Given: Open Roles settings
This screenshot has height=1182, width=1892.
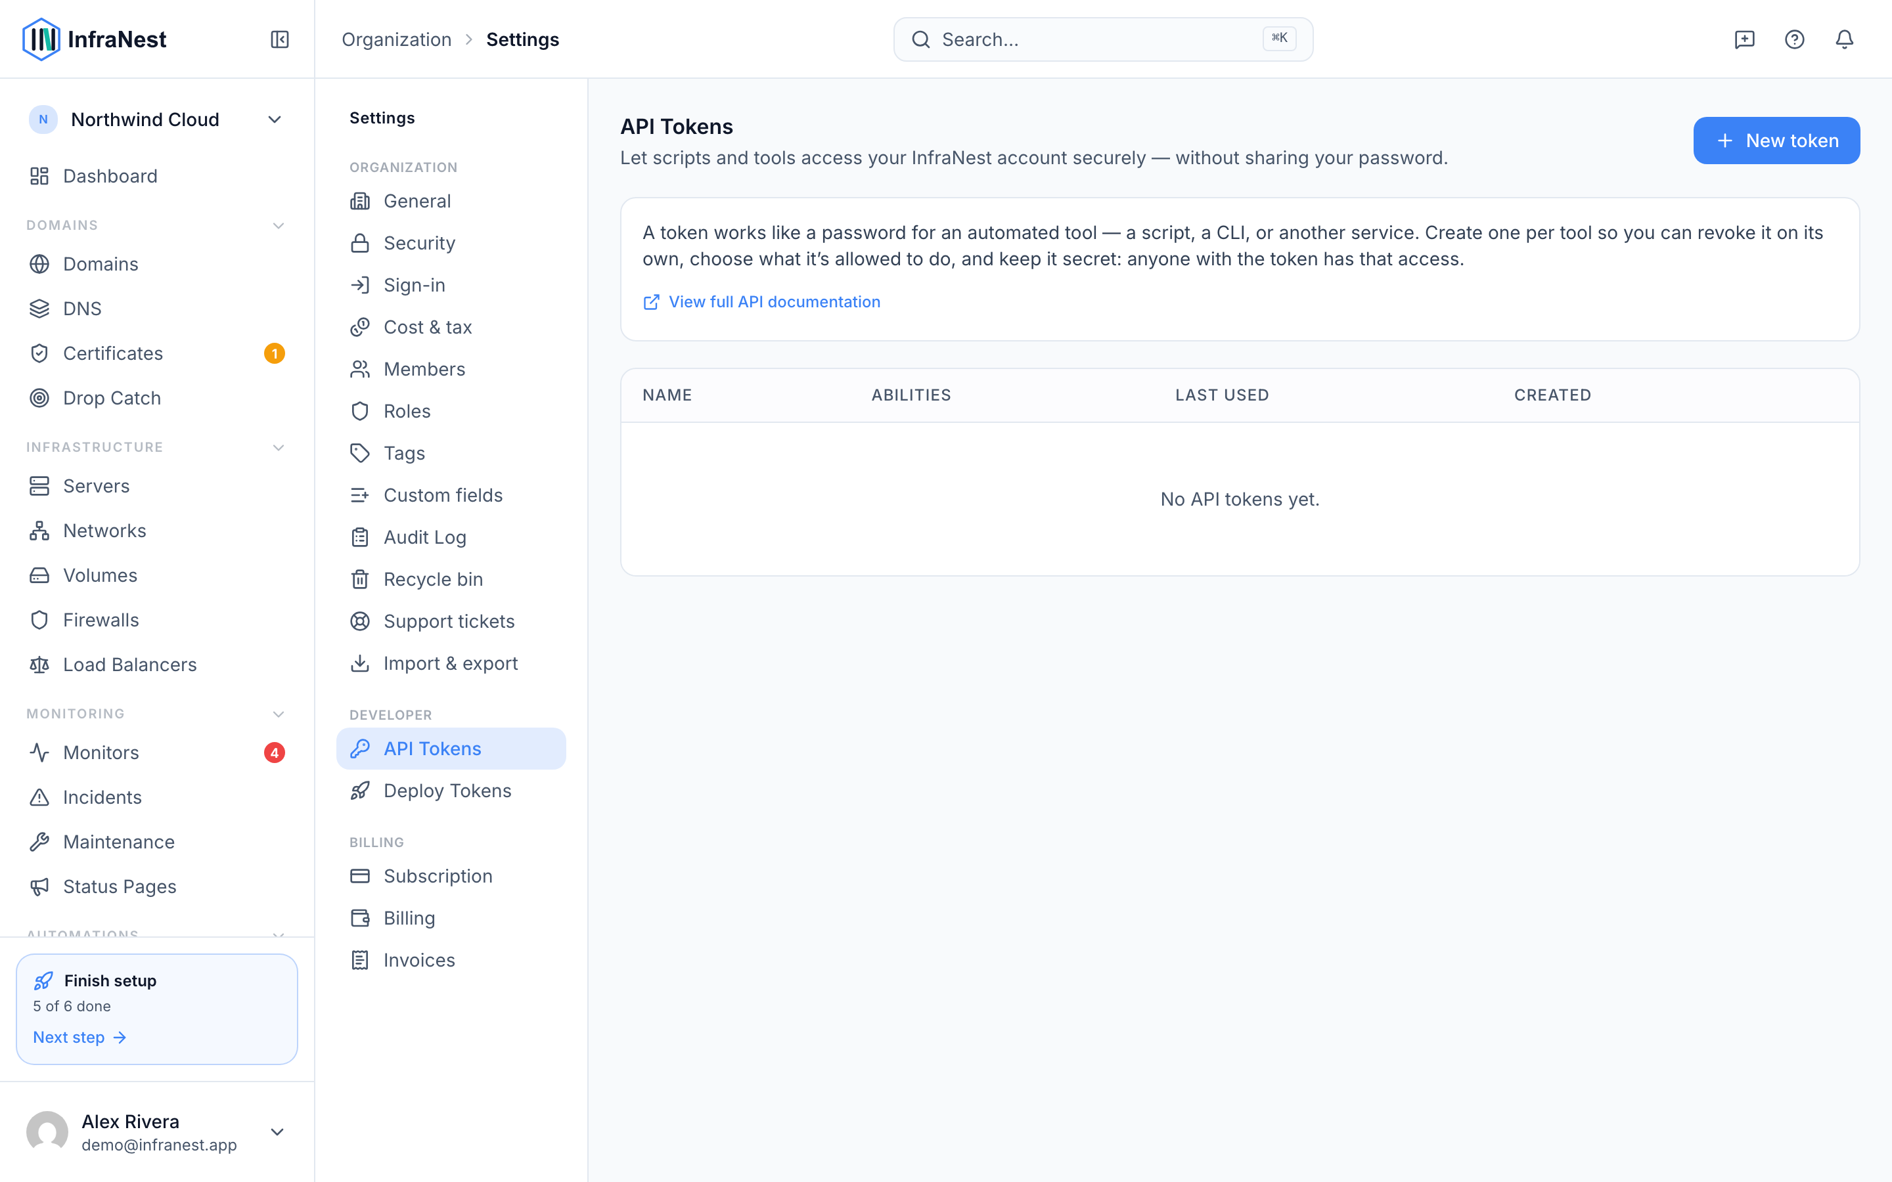Looking at the screenshot, I should click(x=451, y=411).
